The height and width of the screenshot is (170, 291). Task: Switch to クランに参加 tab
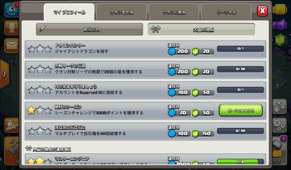coord(174,12)
